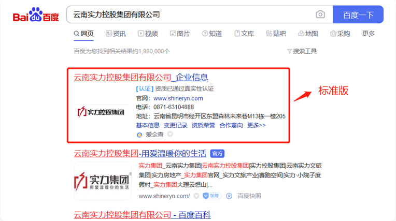396x221 pixels.
Task: Click the 爱企查 source icon
Action: tap(139, 135)
